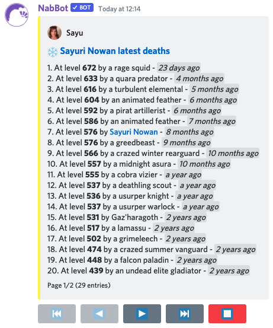Click the red stop button
The height and width of the screenshot is (328, 273).
[x=227, y=314]
